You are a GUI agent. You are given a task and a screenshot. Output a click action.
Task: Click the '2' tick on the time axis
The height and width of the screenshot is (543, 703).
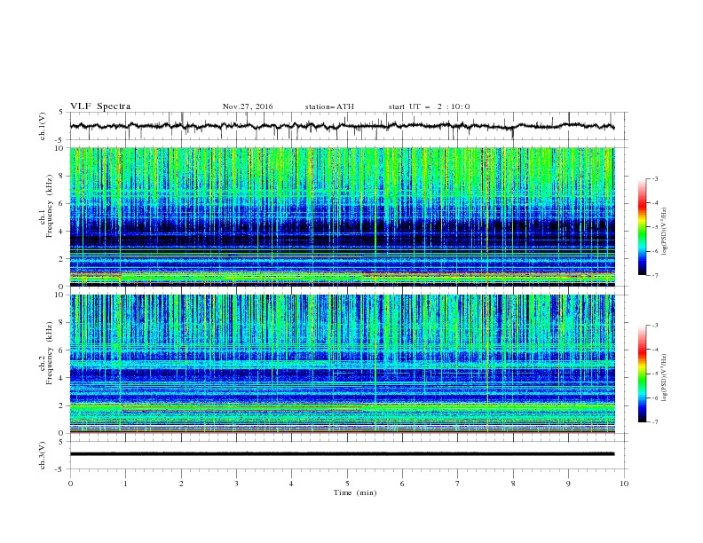(181, 484)
